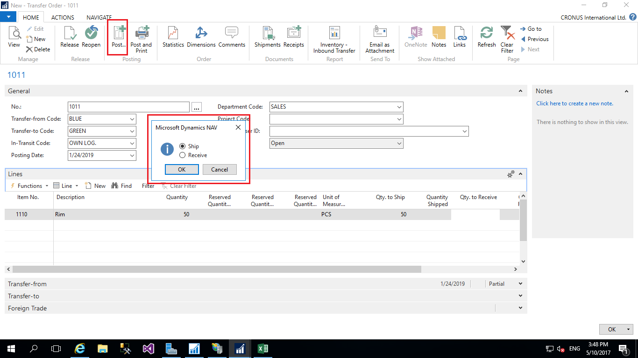
Task: Refresh the page
Action: (x=487, y=37)
